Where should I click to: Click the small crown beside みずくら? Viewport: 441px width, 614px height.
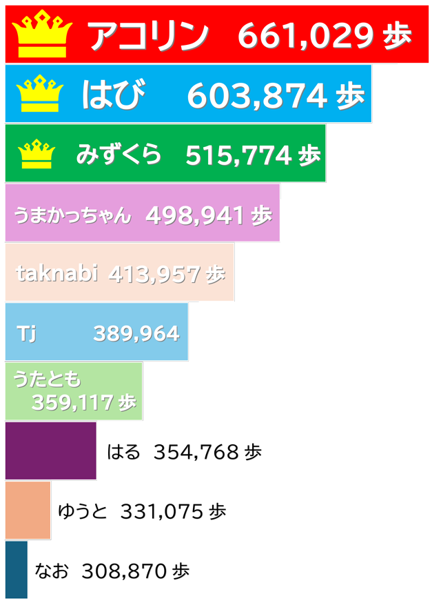pos(37,154)
